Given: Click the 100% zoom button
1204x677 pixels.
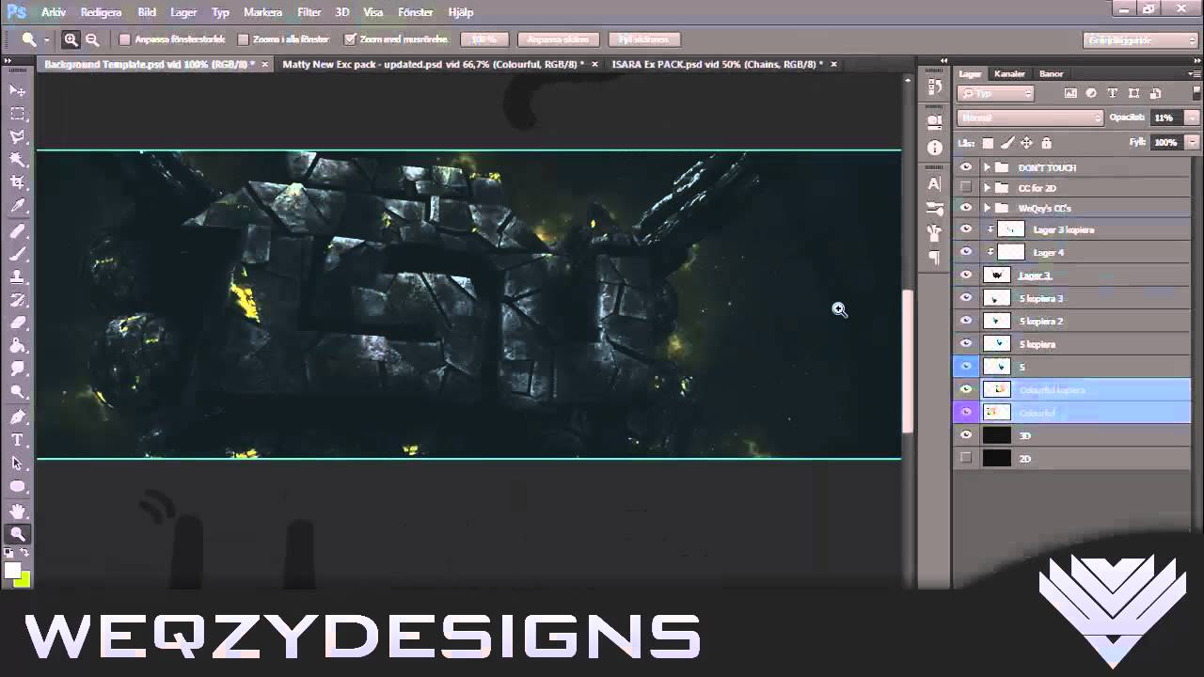Looking at the screenshot, I should tap(483, 39).
